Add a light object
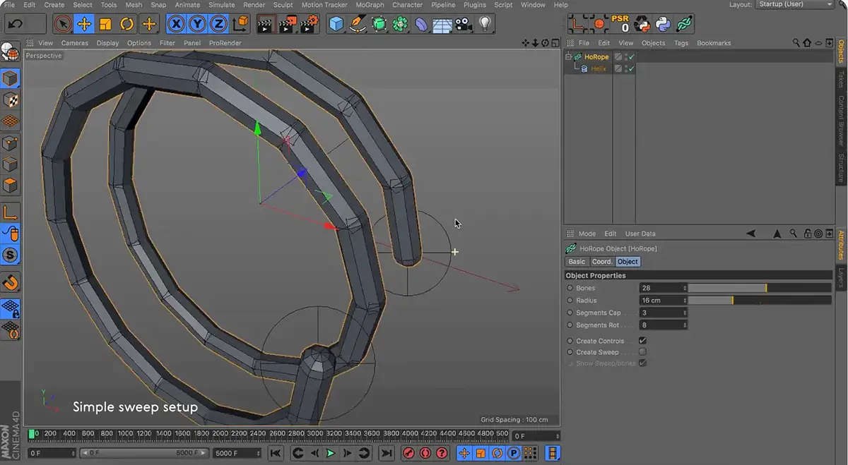The height and width of the screenshot is (465, 848). point(485,24)
